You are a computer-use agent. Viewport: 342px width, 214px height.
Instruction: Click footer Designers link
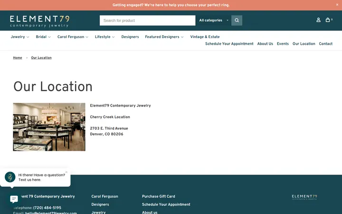pos(100,204)
